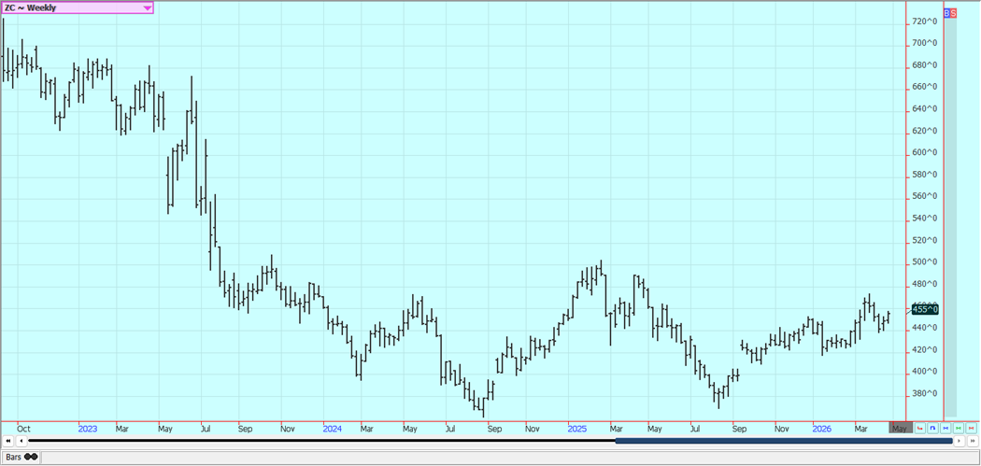
Task: Click the 720^0 price axis label
Action: click(924, 21)
